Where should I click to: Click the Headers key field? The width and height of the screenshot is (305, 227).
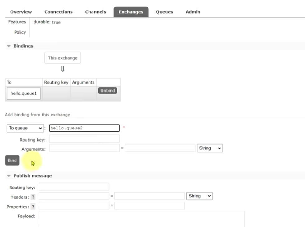[74, 196]
